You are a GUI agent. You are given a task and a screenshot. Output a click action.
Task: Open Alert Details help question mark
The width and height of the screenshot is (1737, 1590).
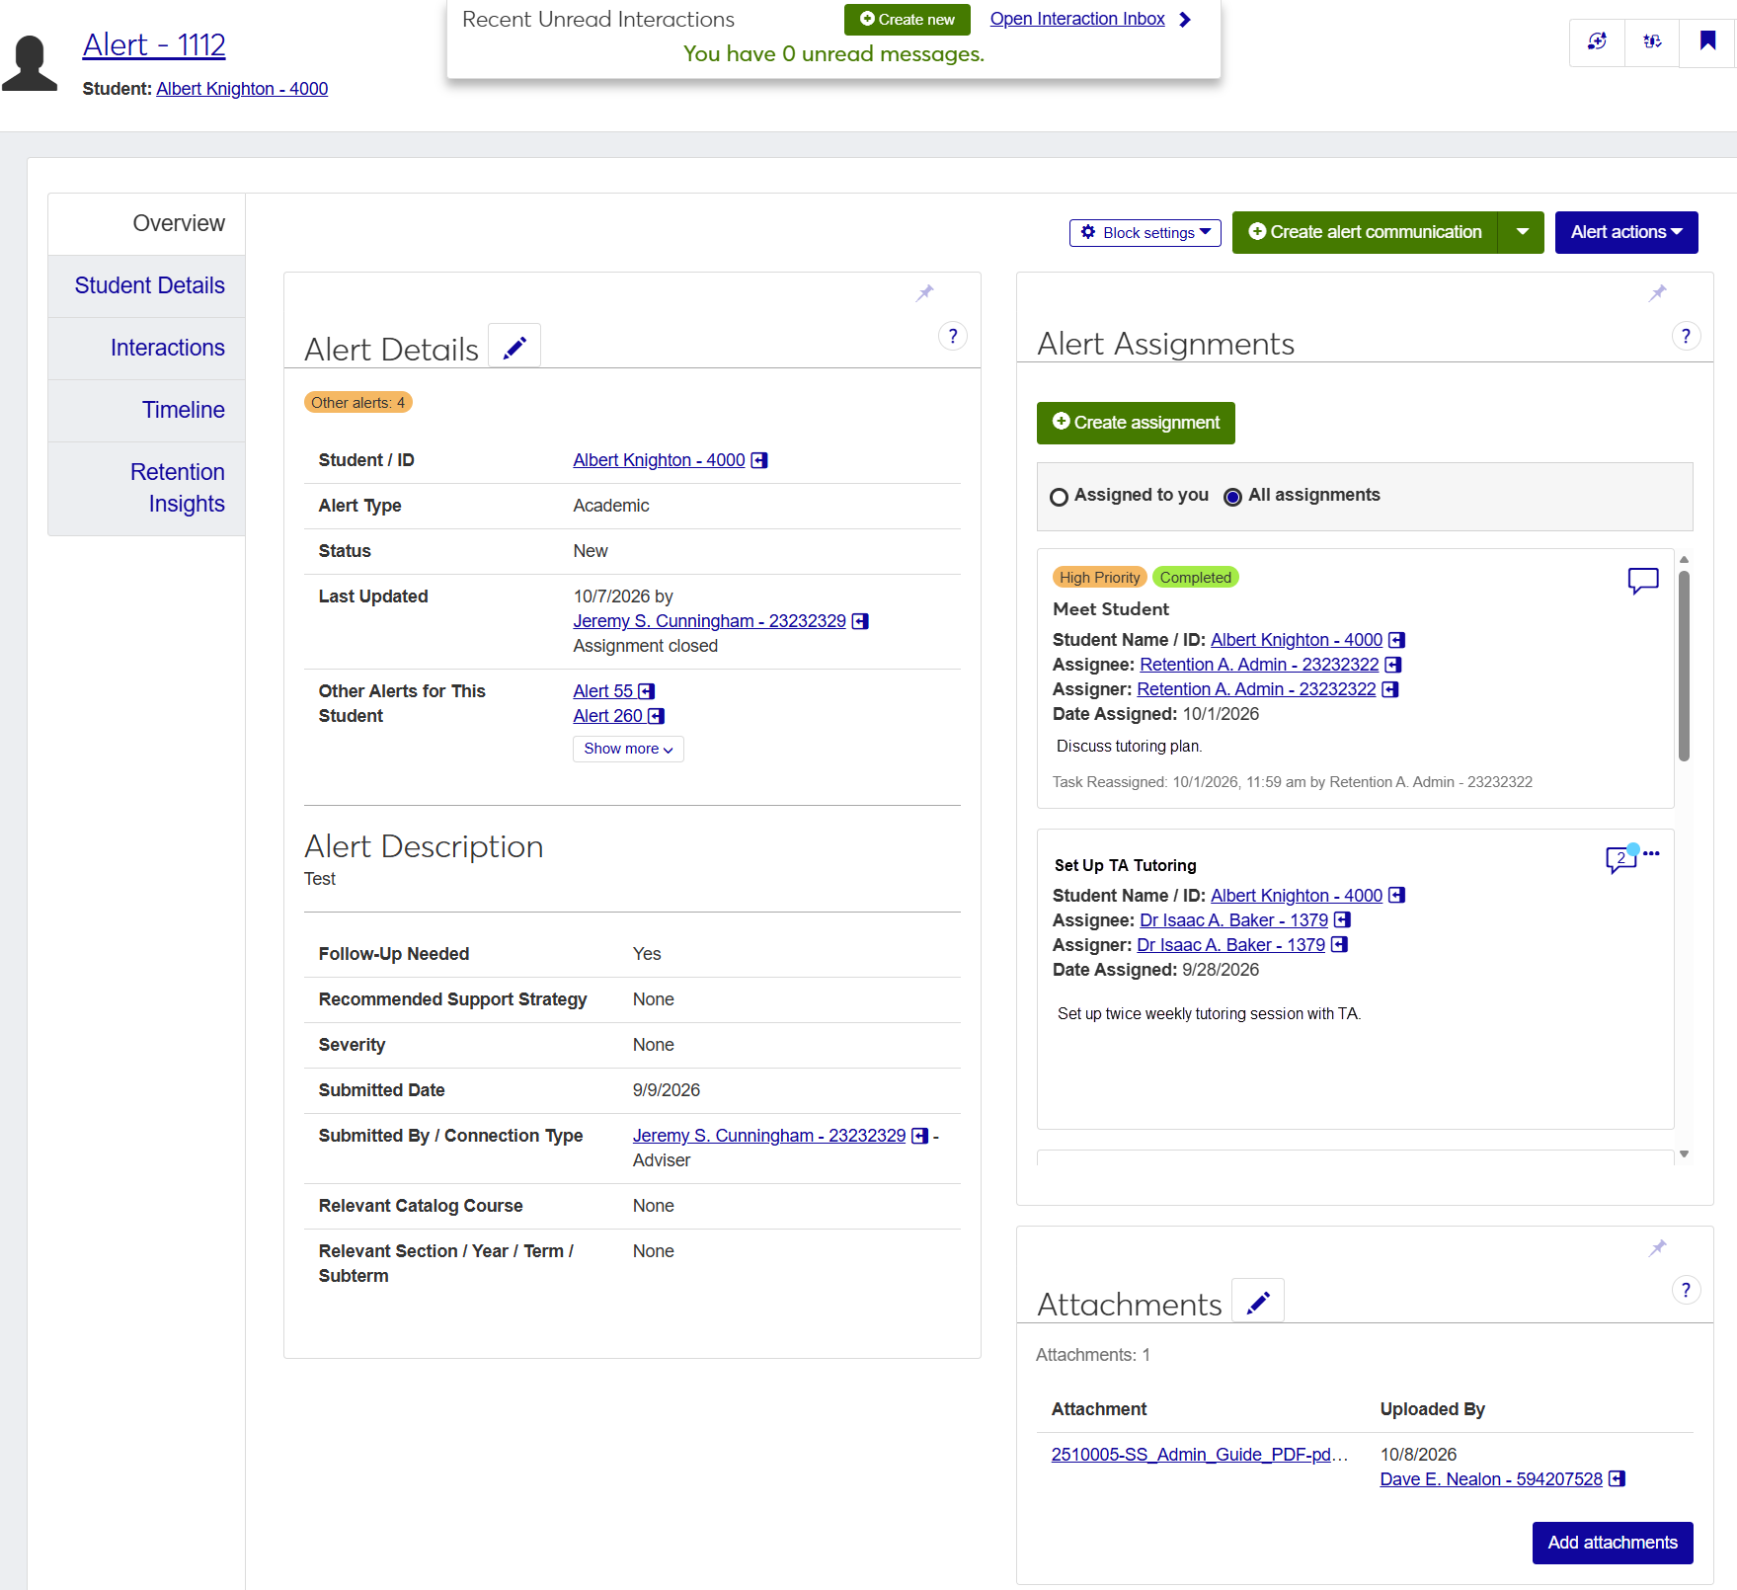coord(952,336)
